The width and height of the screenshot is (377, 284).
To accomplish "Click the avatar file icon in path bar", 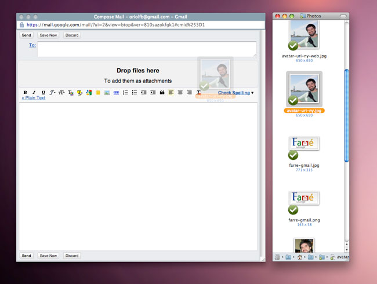I will tap(333, 257).
